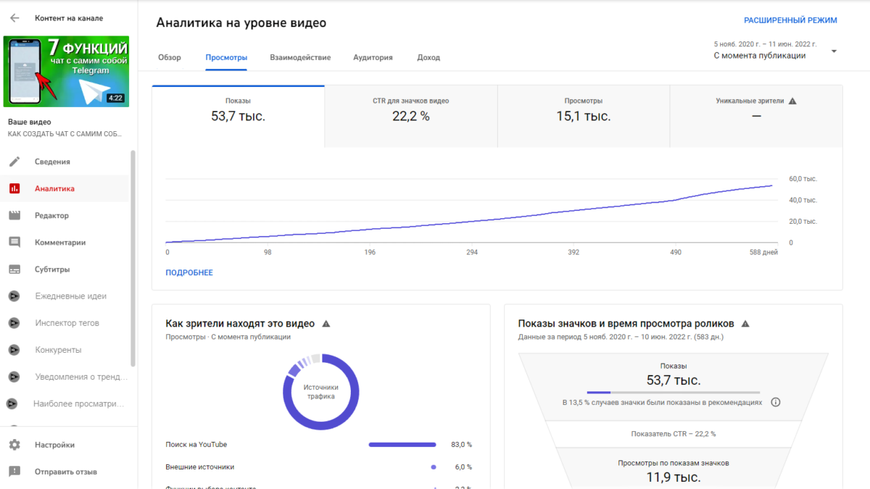
Task: Click the РАСШИРЕННЫЙ РЕЖИМ link
Action: [790, 21]
